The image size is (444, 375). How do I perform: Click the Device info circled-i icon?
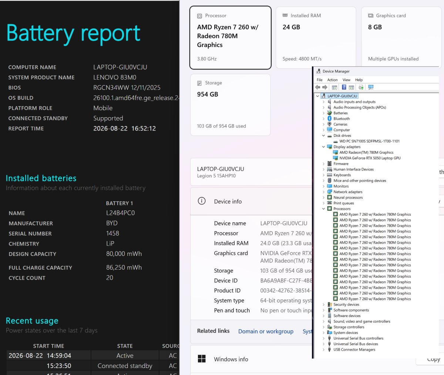[202, 201]
